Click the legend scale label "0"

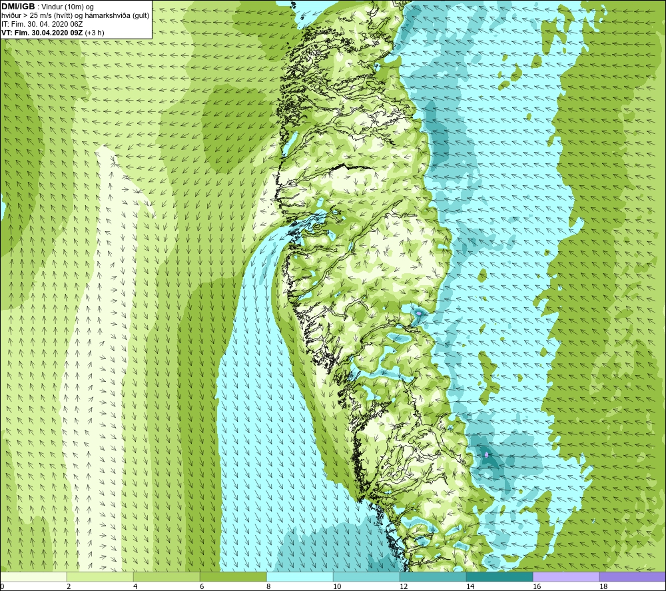click(x=2, y=587)
